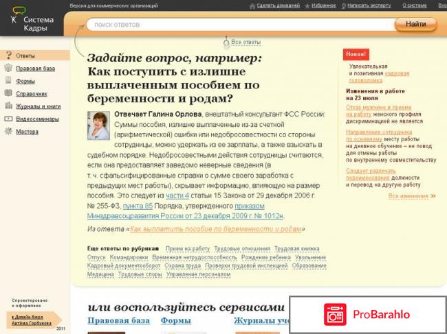Select the Командировки rubric

(129, 257)
